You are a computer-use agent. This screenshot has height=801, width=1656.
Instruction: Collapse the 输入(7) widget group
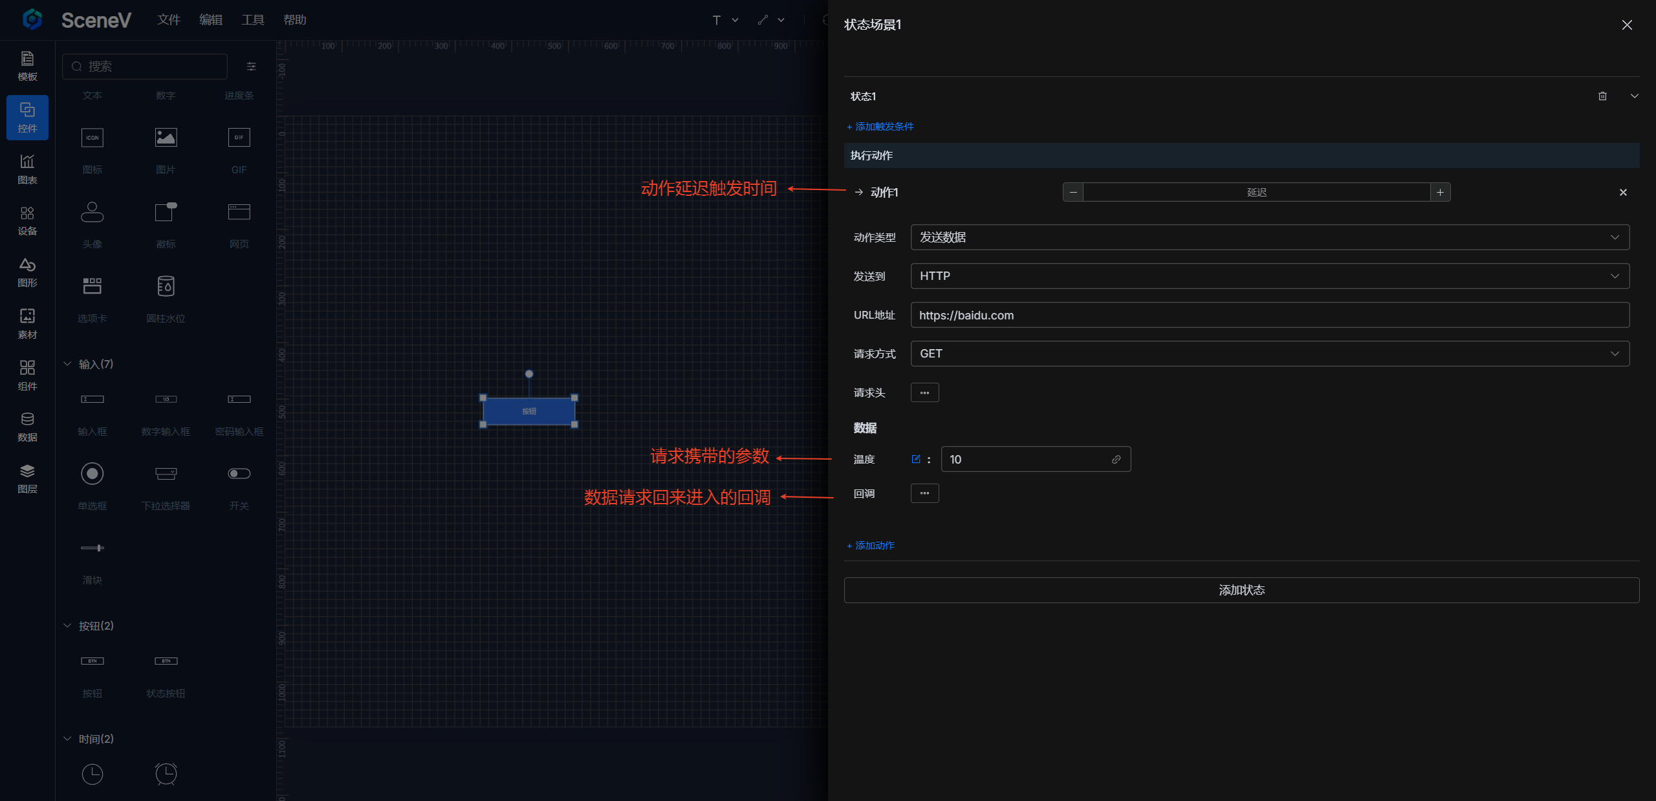[67, 364]
